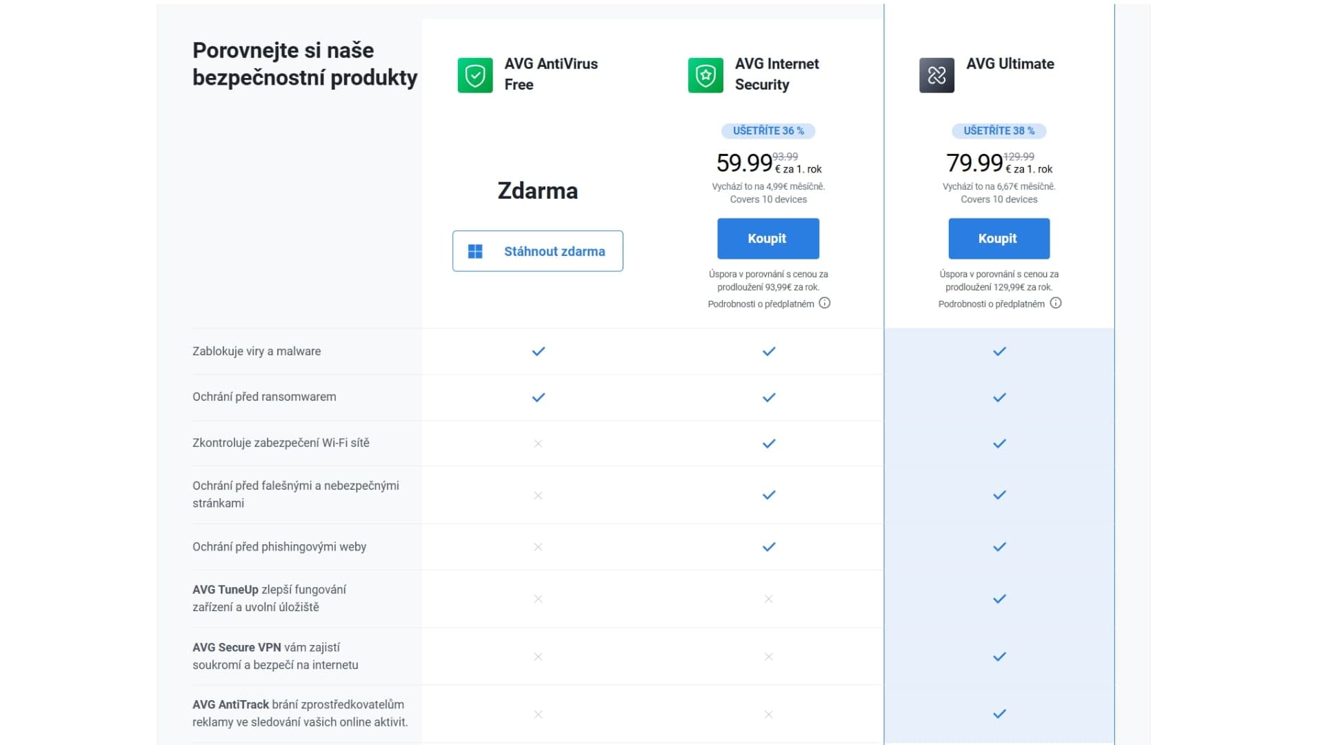Image resolution: width=1324 pixels, height=745 pixels.
Task: Click the Zdarma price label
Action: coord(538,191)
